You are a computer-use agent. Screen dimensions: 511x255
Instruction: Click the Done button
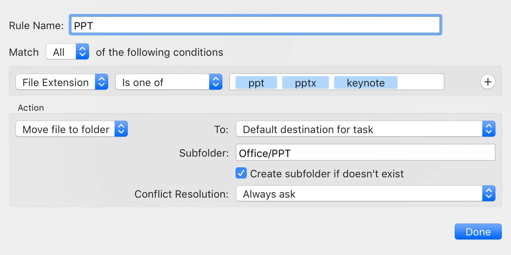[478, 231]
